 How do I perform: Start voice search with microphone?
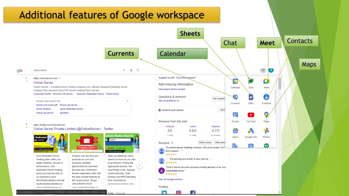pos(131,70)
